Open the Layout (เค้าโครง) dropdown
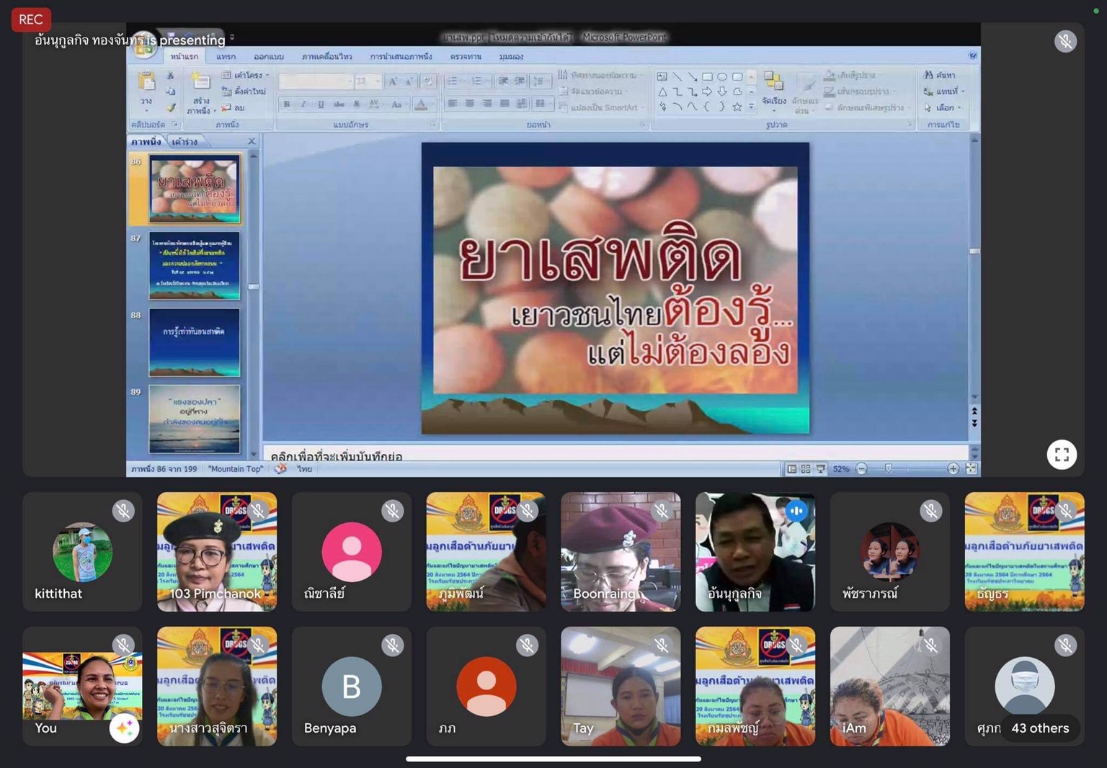1107x768 pixels. [246, 75]
